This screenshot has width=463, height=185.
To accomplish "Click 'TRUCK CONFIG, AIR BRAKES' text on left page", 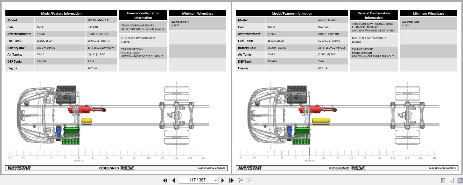I will coord(137,25).
